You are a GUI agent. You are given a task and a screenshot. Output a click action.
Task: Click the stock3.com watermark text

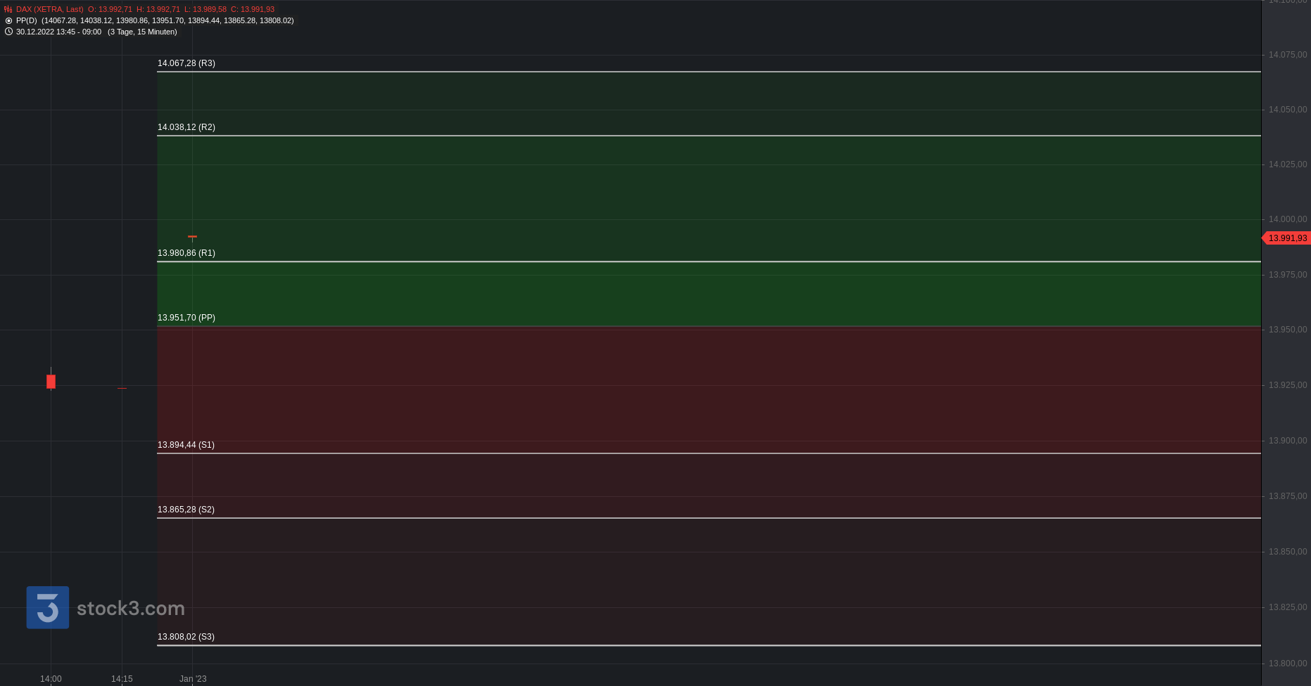(130, 608)
